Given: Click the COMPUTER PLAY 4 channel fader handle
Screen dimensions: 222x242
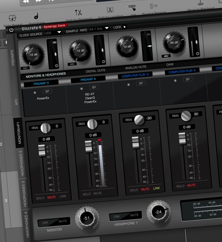Looking at the screenshot, I should pyautogui.click(x=182, y=139).
